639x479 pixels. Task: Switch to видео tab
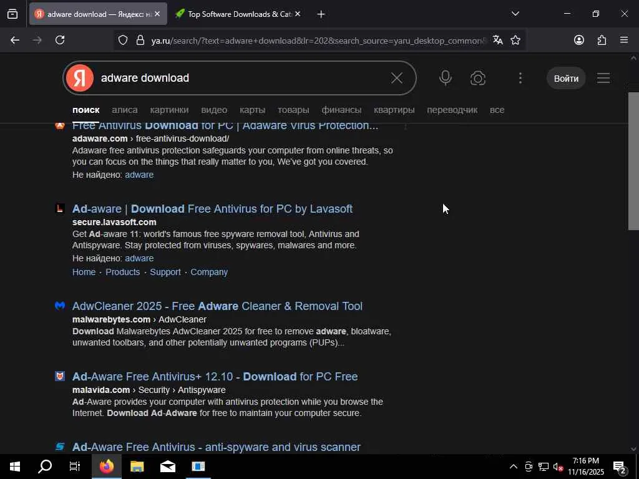tap(214, 110)
